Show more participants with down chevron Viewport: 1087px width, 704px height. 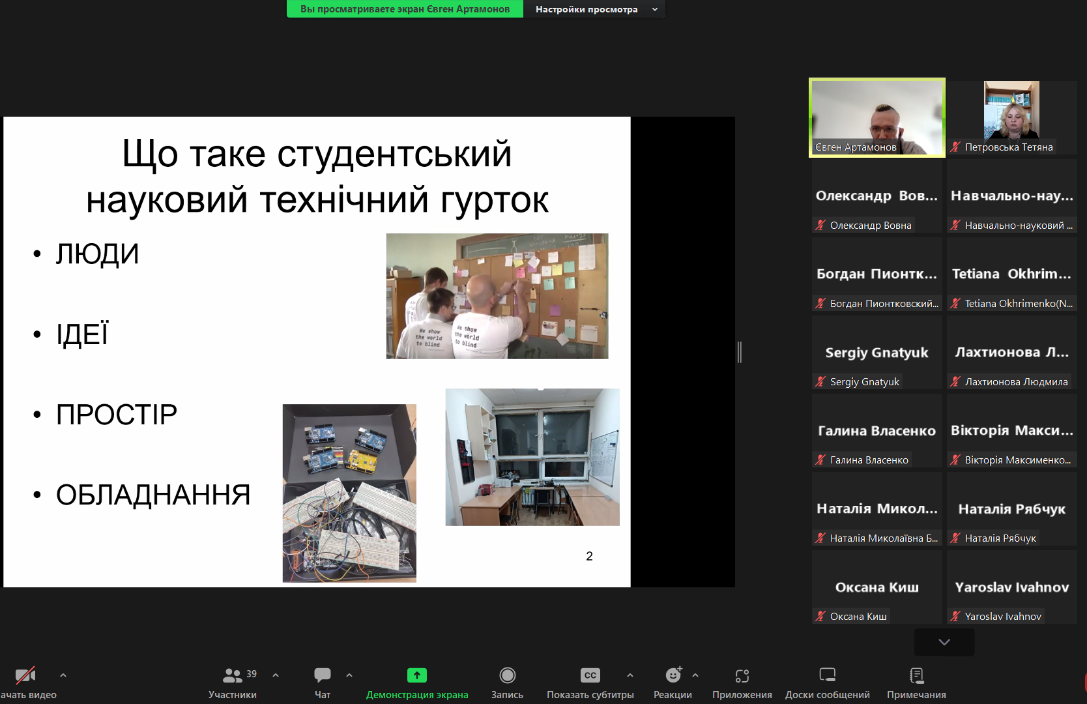944,642
